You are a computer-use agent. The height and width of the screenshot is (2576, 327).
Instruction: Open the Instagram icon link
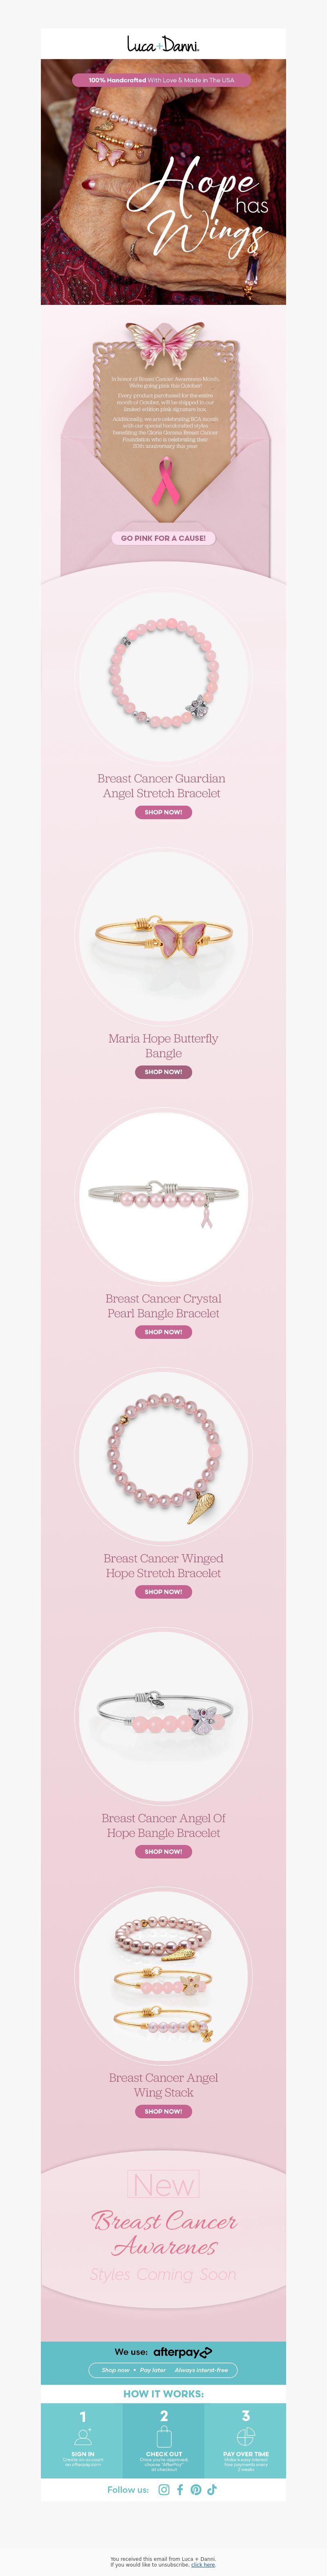coord(164,2489)
